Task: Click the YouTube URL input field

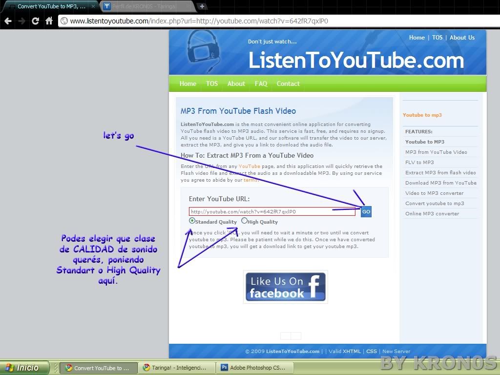Action: point(272,211)
